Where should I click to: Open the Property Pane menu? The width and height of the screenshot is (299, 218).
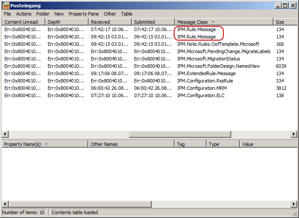pyautogui.click(x=83, y=14)
